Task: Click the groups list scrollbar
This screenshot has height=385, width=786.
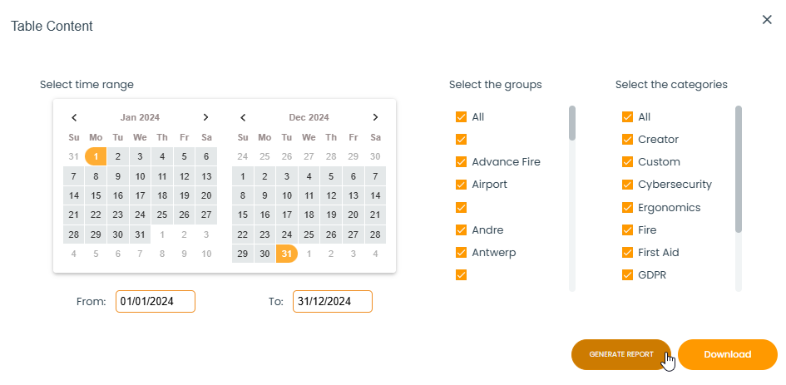Action: (x=571, y=123)
